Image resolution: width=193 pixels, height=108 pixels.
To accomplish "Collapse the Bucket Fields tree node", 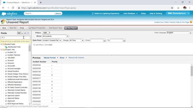I will 1,44.
